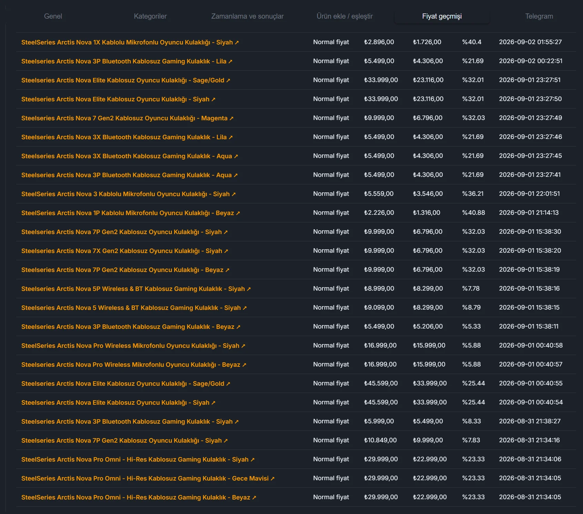Click external-link icon beside Nova 3P Bluetooth Beyaz

pyautogui.click(x=238, y=327)
